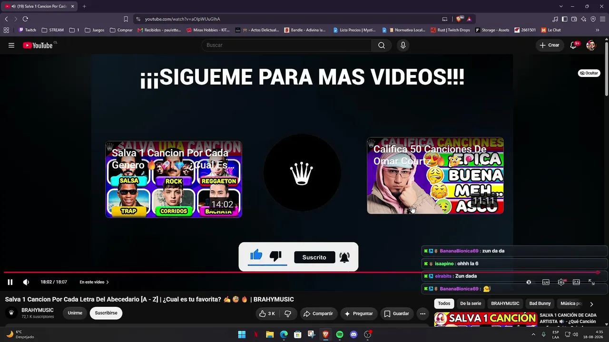Screen dimensions: 609x342
Task: Open the Crear create button
Action: click(550, 45)
